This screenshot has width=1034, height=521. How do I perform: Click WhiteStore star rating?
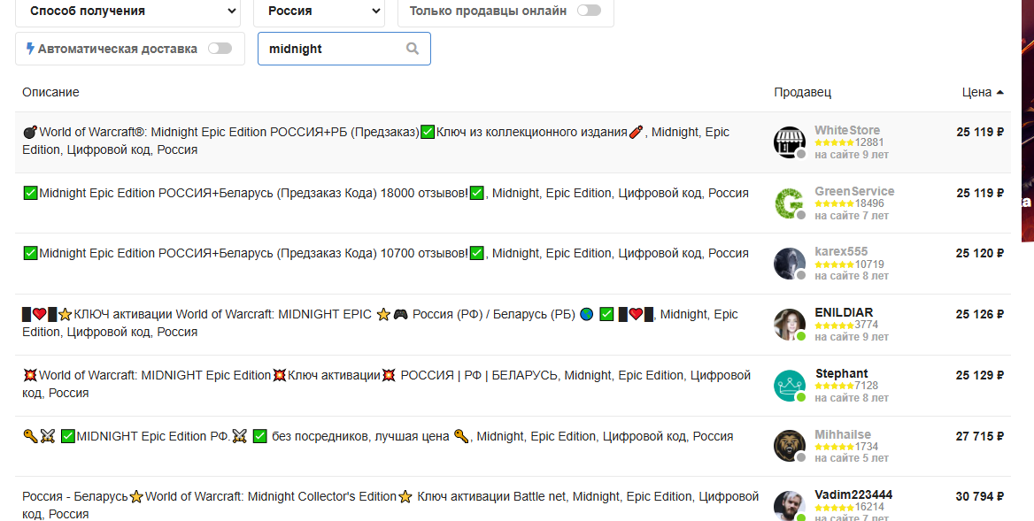point(834,142)
